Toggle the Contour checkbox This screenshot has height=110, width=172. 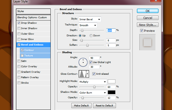(22, 50)
